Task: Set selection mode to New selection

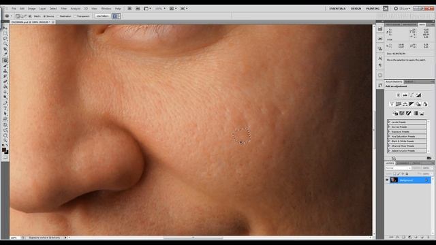Action: 18,16
